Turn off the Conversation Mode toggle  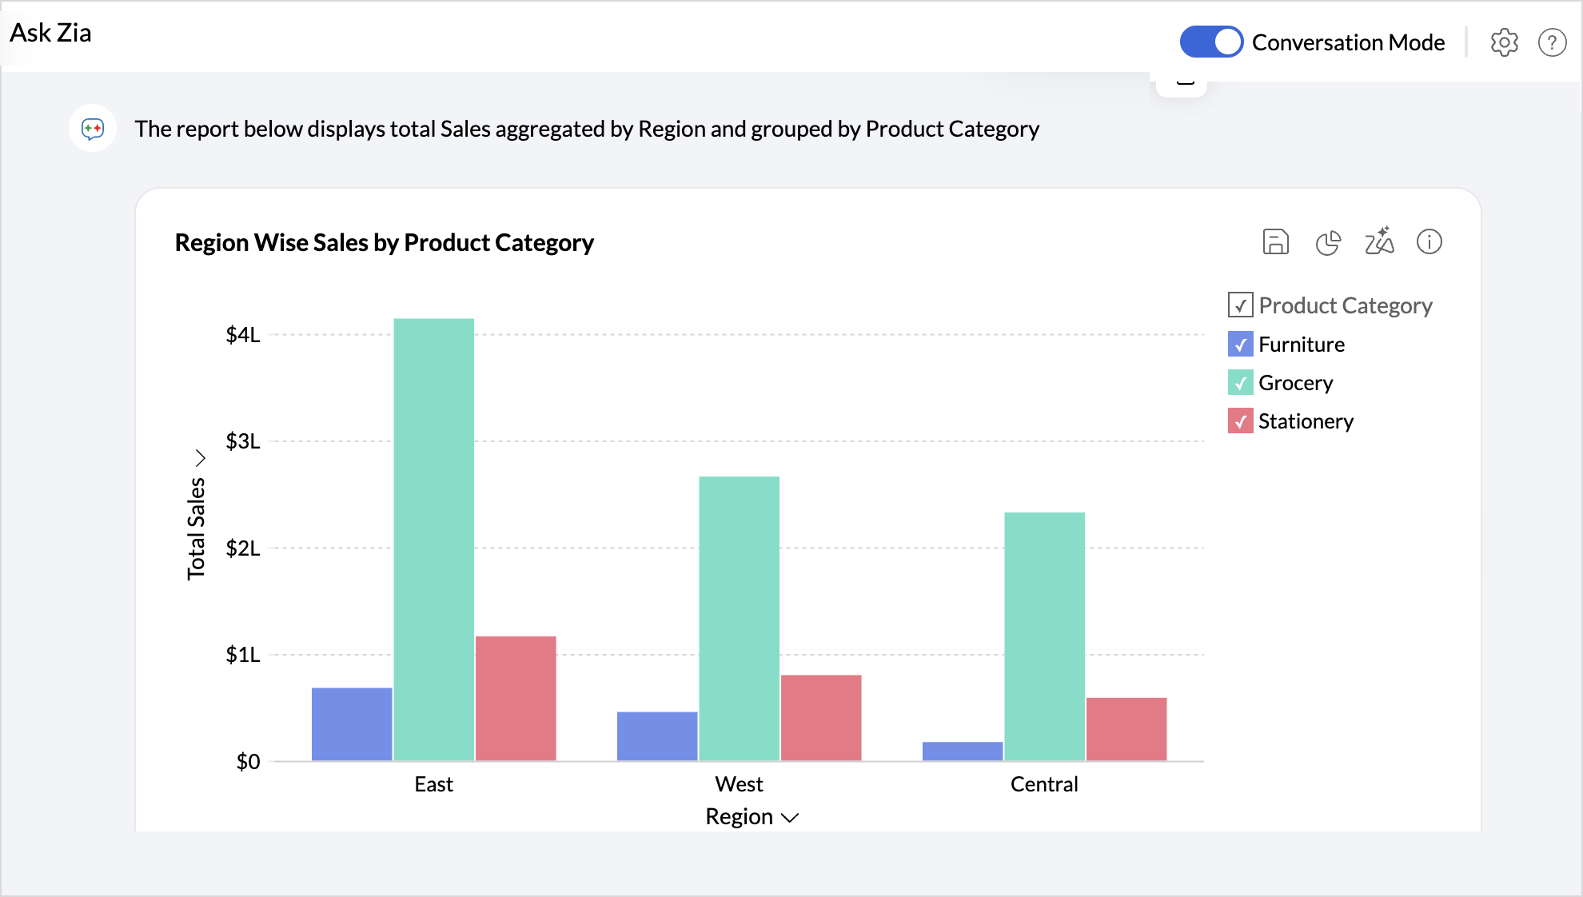[x=1211, y=42]
